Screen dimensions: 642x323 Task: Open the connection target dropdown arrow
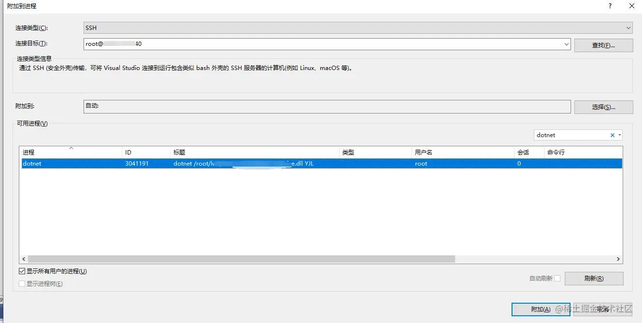coord(567,44)
